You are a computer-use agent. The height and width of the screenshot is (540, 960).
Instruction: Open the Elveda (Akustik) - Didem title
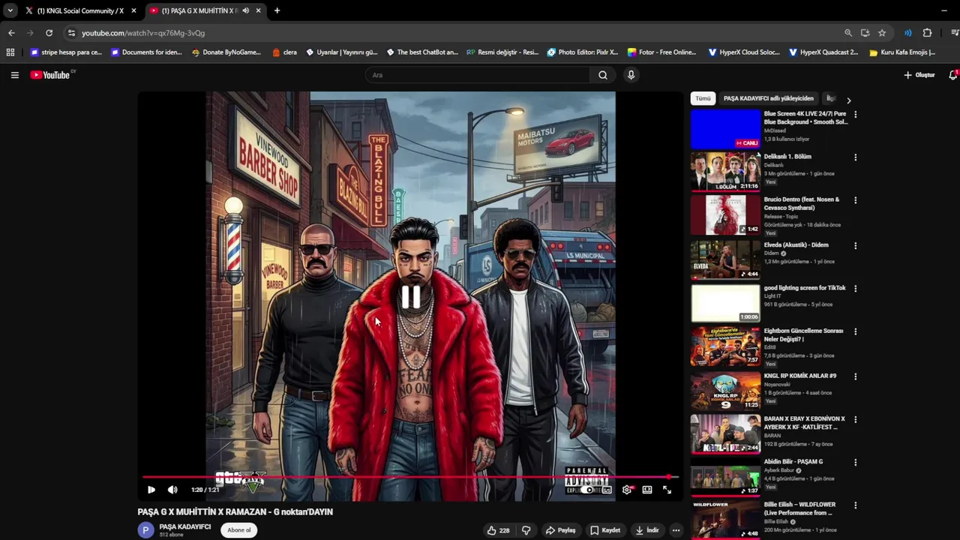tap(796, 245)
